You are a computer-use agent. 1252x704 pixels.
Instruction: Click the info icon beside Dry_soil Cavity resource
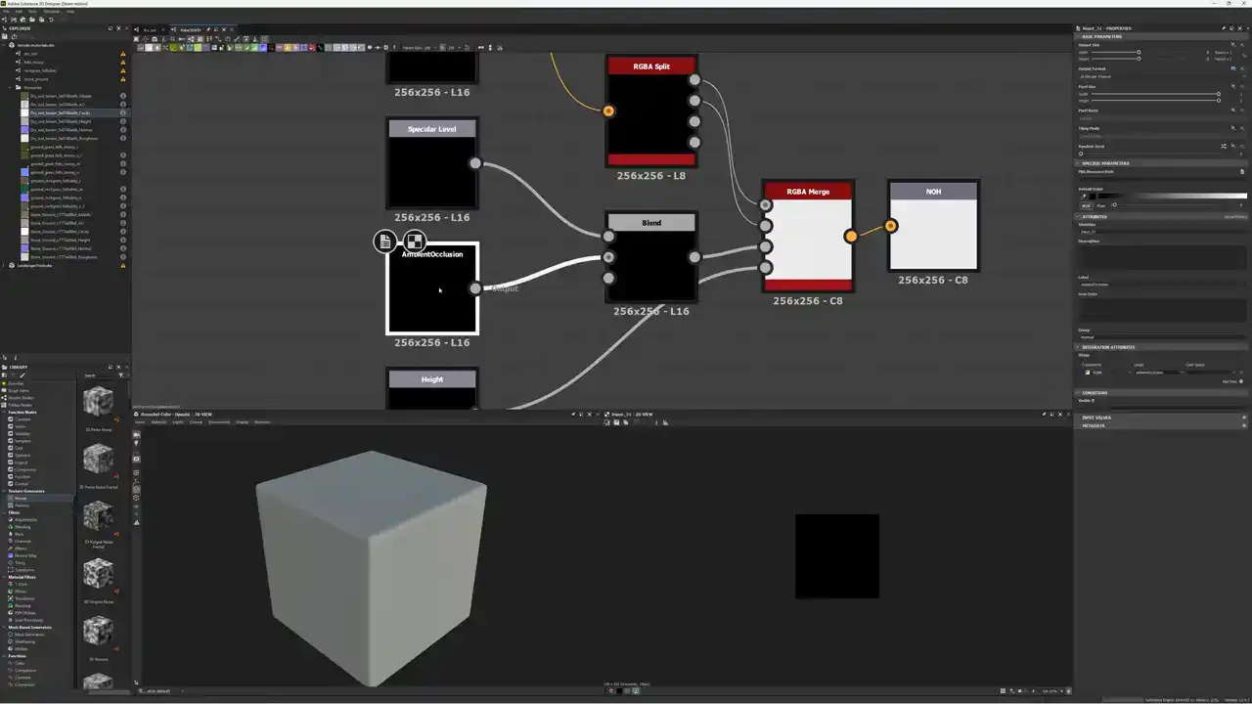(x=123, y=113)
